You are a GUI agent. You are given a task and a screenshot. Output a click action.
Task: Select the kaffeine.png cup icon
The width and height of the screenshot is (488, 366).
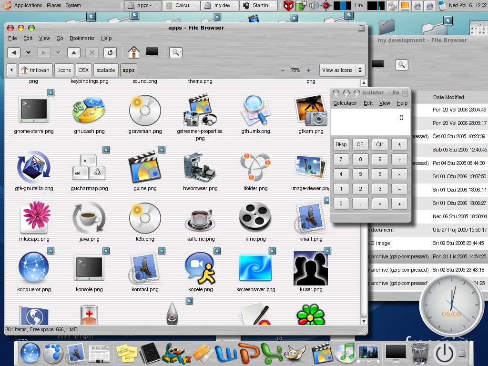click(x=200, y=219)
